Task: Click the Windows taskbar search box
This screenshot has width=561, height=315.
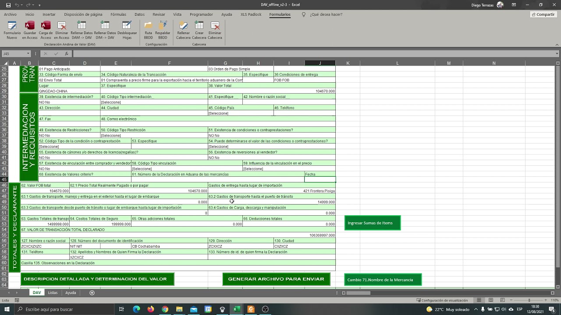Action: [65, 309]
